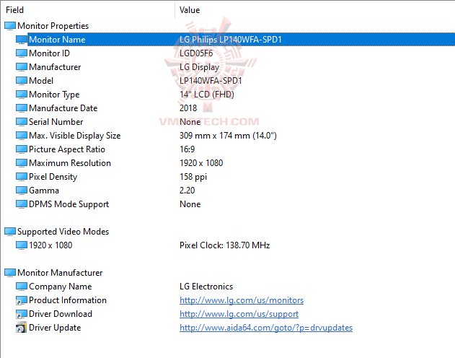The height and width of the screenshot is (358, 455).
Task: Select the Model field label
Action: pos(41,81)
